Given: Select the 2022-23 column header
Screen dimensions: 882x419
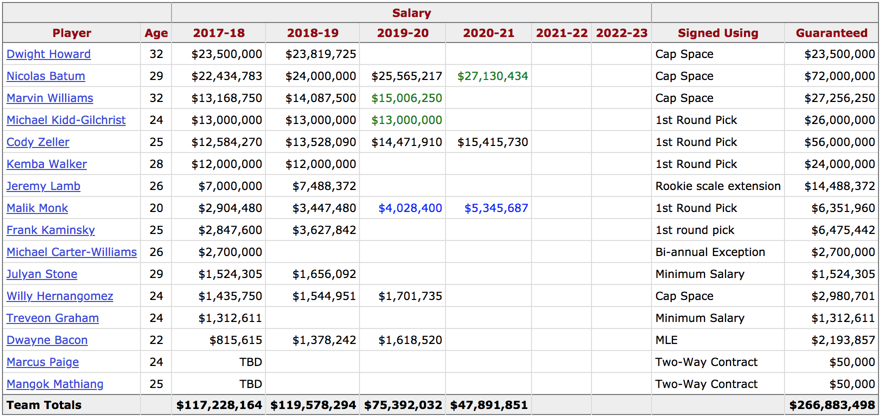Looking at the screenshot, I should (621, 33).
